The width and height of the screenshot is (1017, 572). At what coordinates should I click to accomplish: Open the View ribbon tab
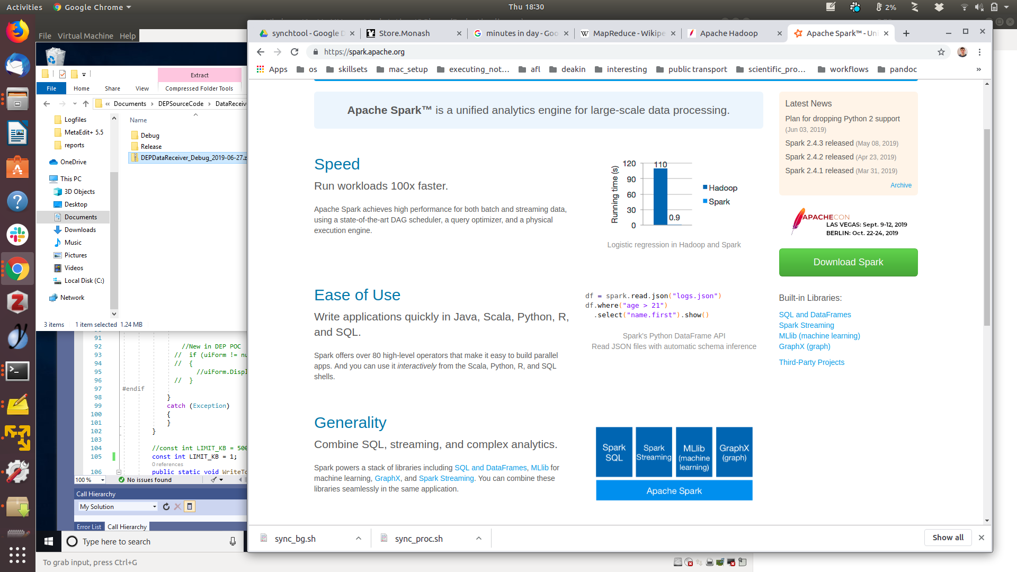[142, 88]
